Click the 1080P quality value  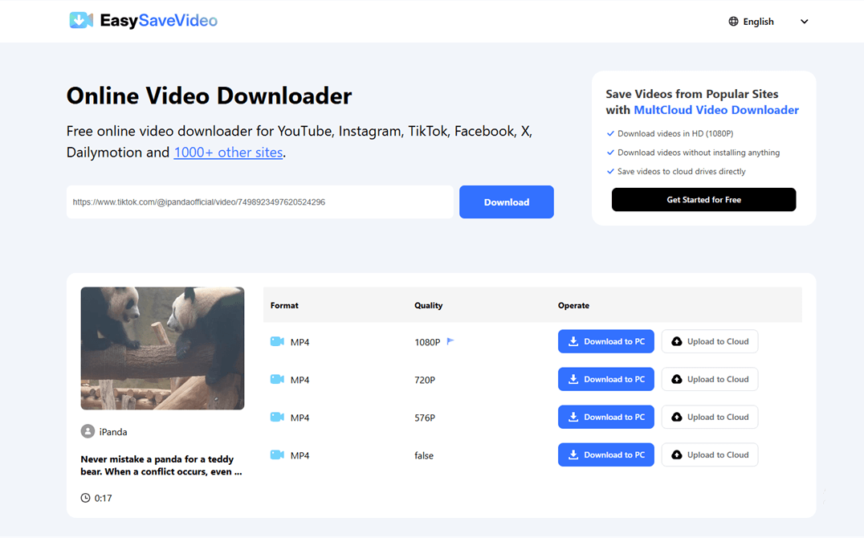(x=427, y=342)
